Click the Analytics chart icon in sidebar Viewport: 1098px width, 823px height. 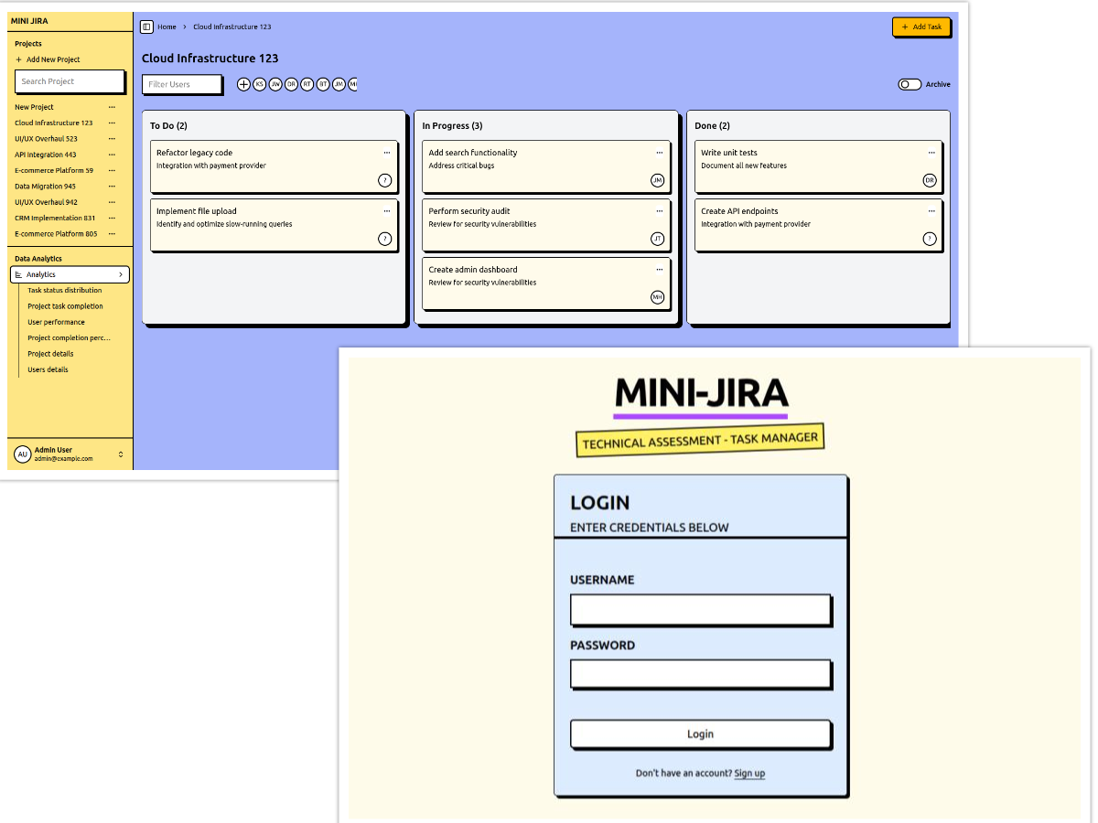coord(21,273)
